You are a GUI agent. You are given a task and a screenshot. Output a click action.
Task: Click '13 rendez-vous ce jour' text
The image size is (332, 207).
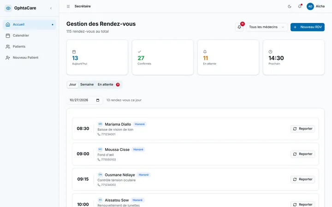point(124,100)
